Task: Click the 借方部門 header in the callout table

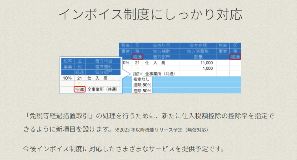Action: (103, 72)
